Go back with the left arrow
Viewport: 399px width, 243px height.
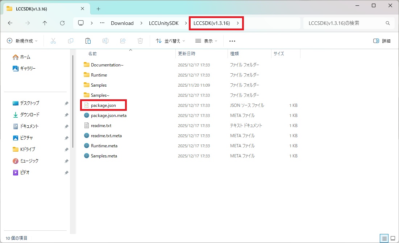[10, 23]
